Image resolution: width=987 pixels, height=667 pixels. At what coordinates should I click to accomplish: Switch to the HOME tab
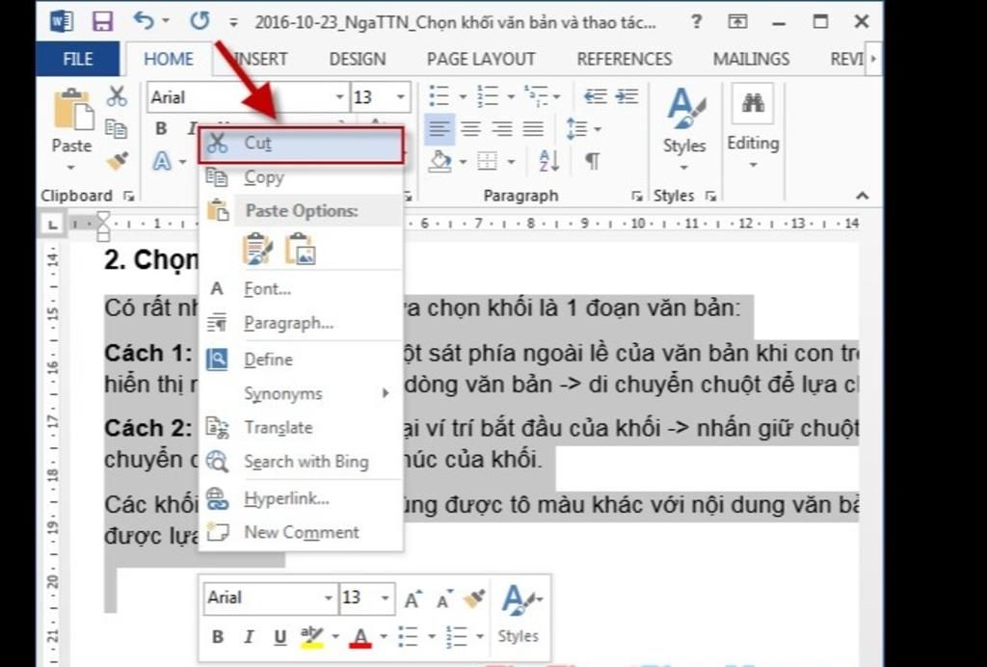click(168, 59)
